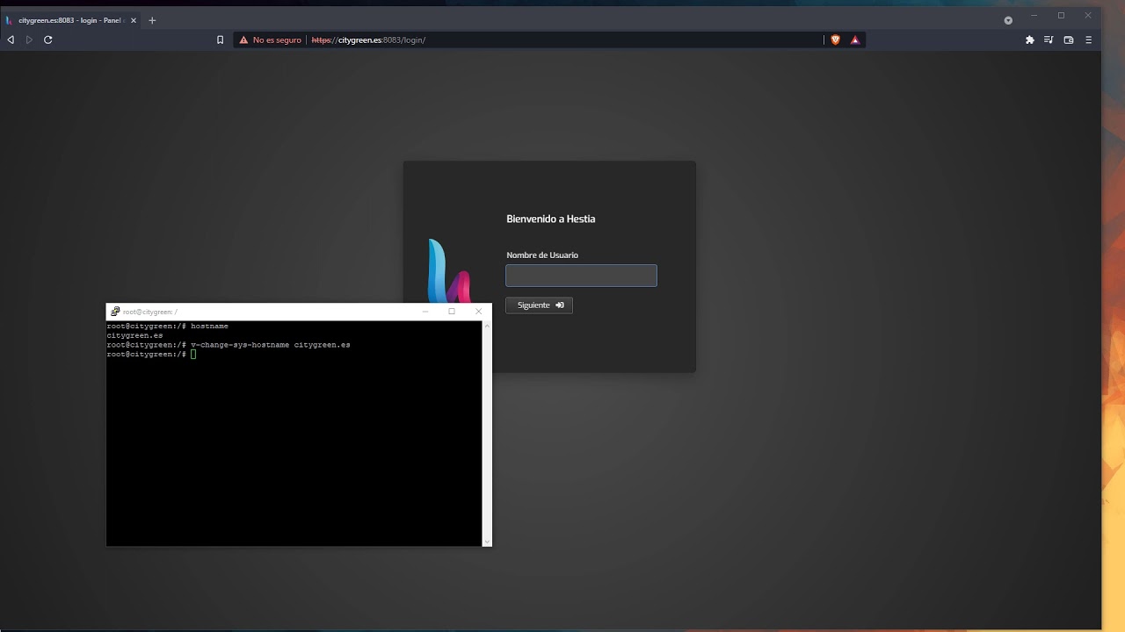Focus the Nombre de Usuario field
This screenshot has height=632, width=1125.
[x=581, y=276]
